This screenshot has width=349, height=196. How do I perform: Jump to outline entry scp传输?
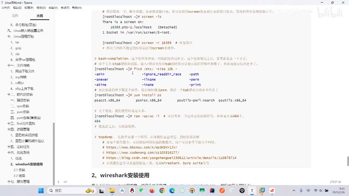pyautogui.click(x=19, y=77)
